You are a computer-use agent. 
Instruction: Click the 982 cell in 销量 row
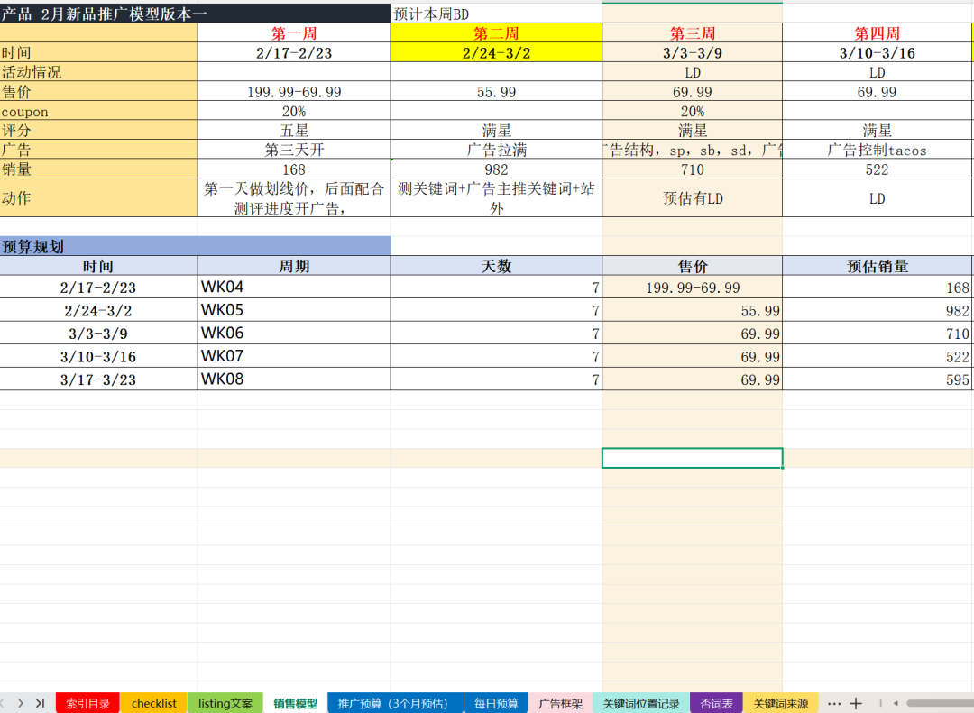(x=496, y=169)
